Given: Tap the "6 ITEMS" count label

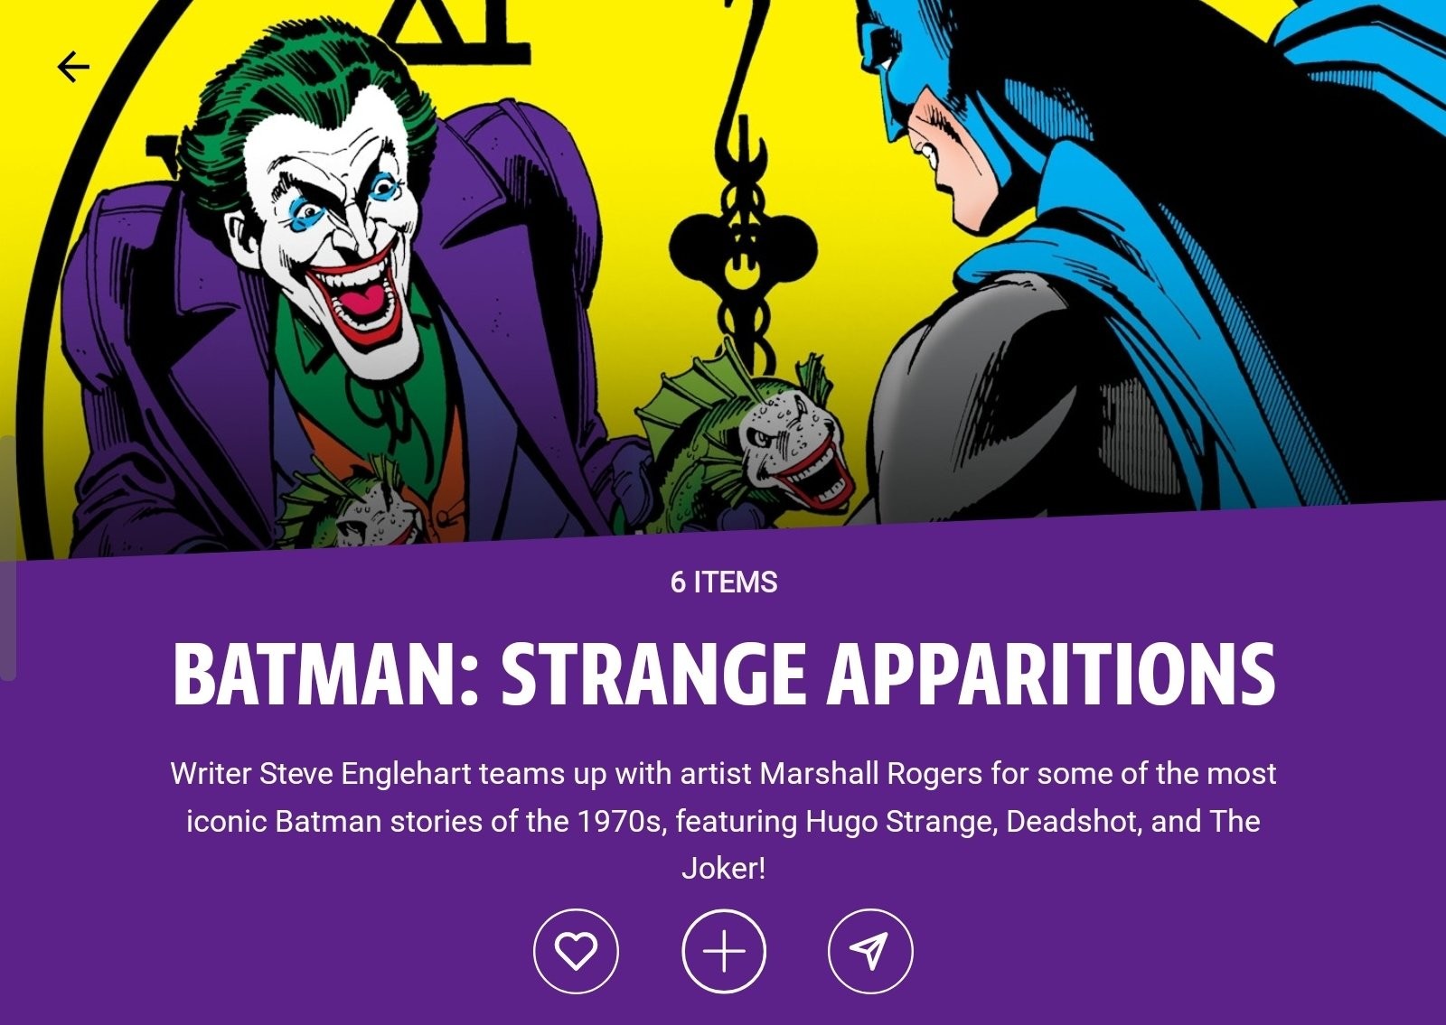Looking at the screenshot, I should point(723,582).
